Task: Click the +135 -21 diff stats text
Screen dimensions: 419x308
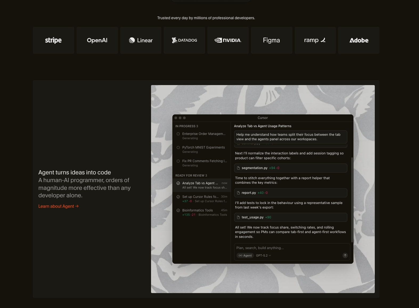Action: click(x=189, y=215)
